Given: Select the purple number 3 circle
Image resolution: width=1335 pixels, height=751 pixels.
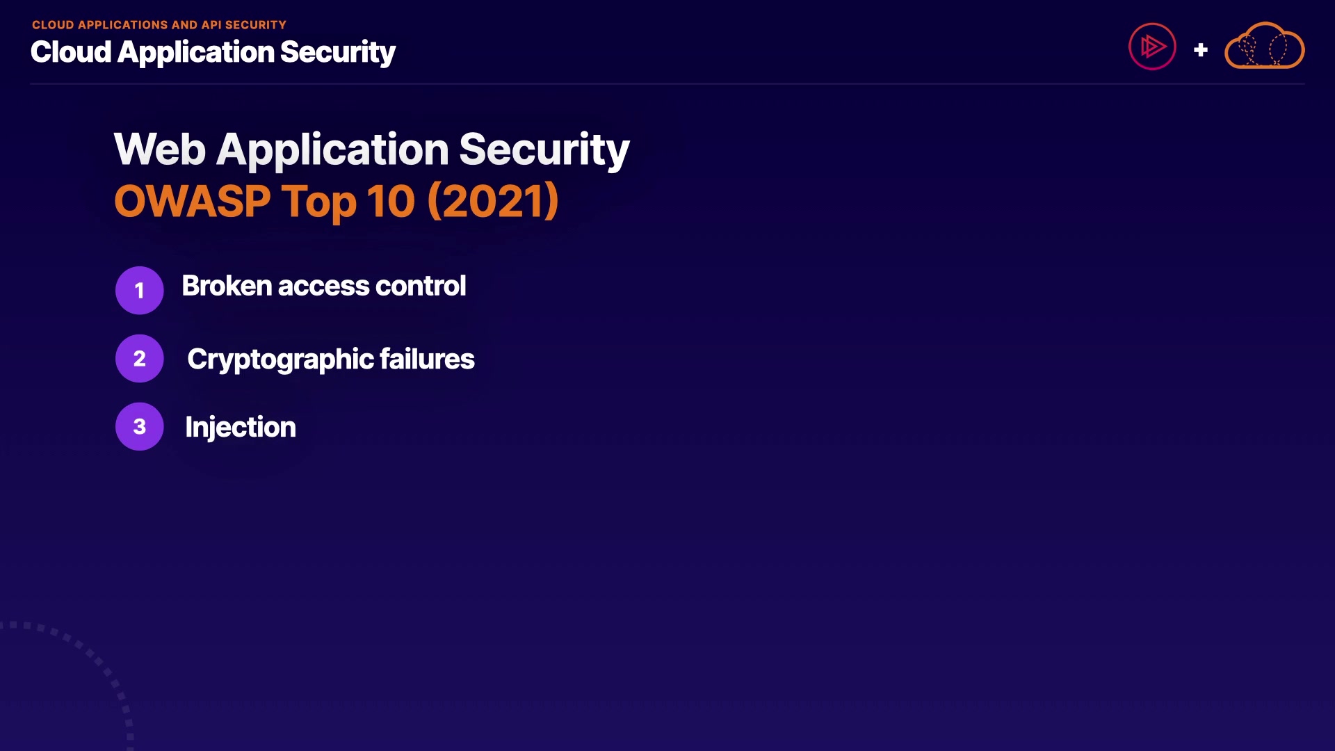Looking at the screenshot, I should (140, 426).
